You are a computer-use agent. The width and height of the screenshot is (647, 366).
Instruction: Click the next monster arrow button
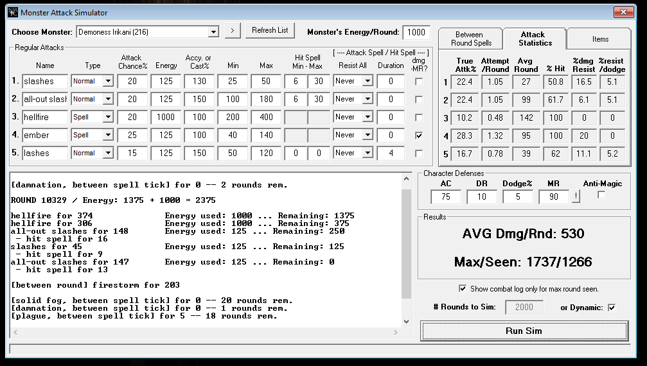click(233, 31)
